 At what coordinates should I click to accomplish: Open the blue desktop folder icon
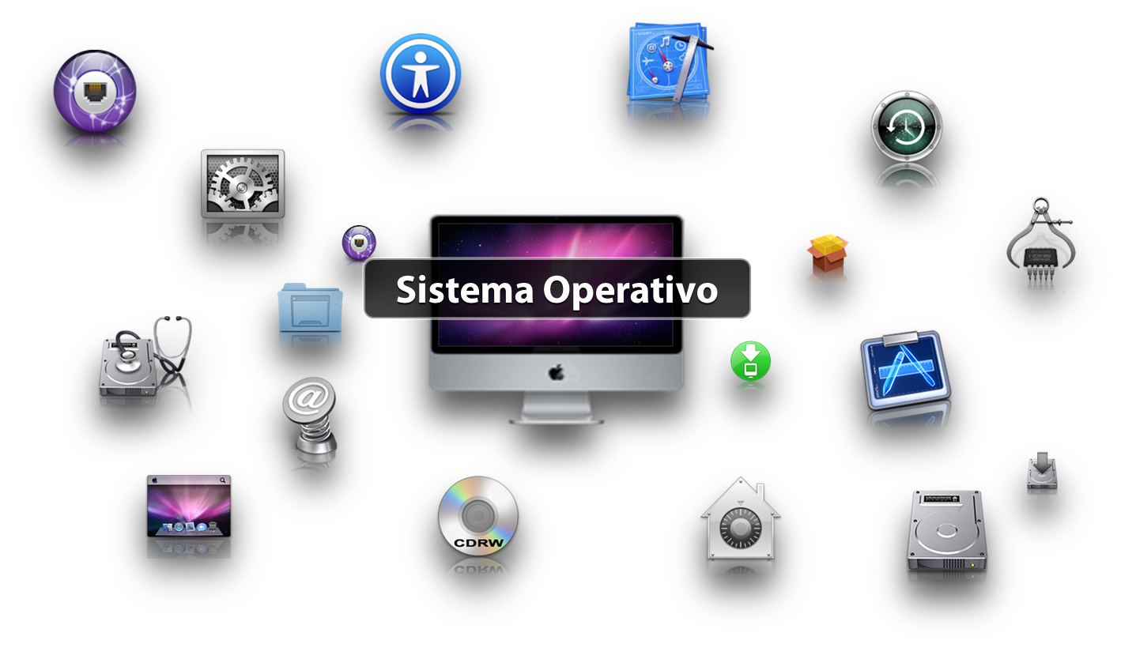tap(310, 307)
